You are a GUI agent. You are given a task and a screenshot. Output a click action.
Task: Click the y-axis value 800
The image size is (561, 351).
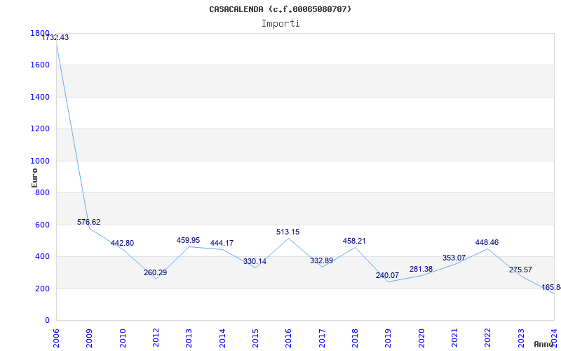coord(42,192)
